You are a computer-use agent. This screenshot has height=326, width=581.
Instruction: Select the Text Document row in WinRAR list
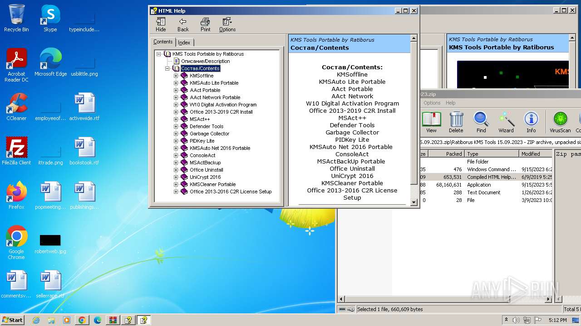pyautogui.click(x=487, y=192)
